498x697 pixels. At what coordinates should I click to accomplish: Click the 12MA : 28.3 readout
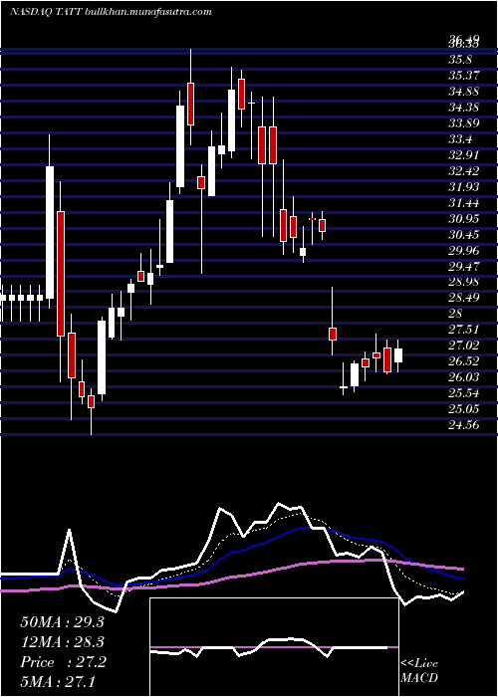click(x=62, y=642)
